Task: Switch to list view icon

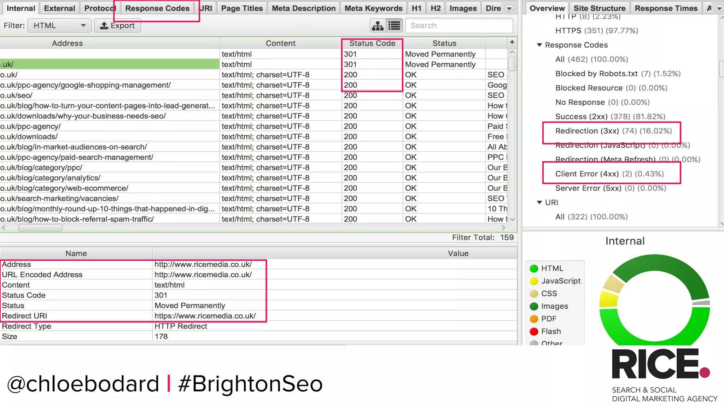Action: click(x=394, y=25)
